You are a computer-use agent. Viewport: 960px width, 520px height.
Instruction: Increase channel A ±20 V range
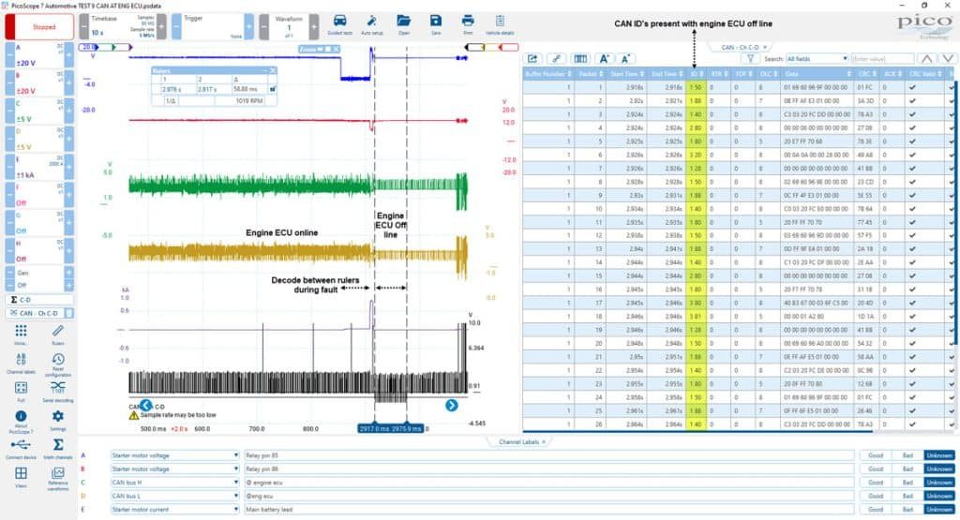tap(68, 55)
